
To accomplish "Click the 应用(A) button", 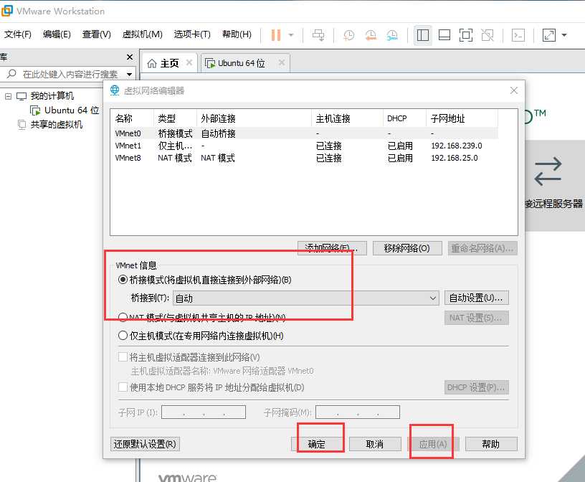I will click(x=433, y=444).
